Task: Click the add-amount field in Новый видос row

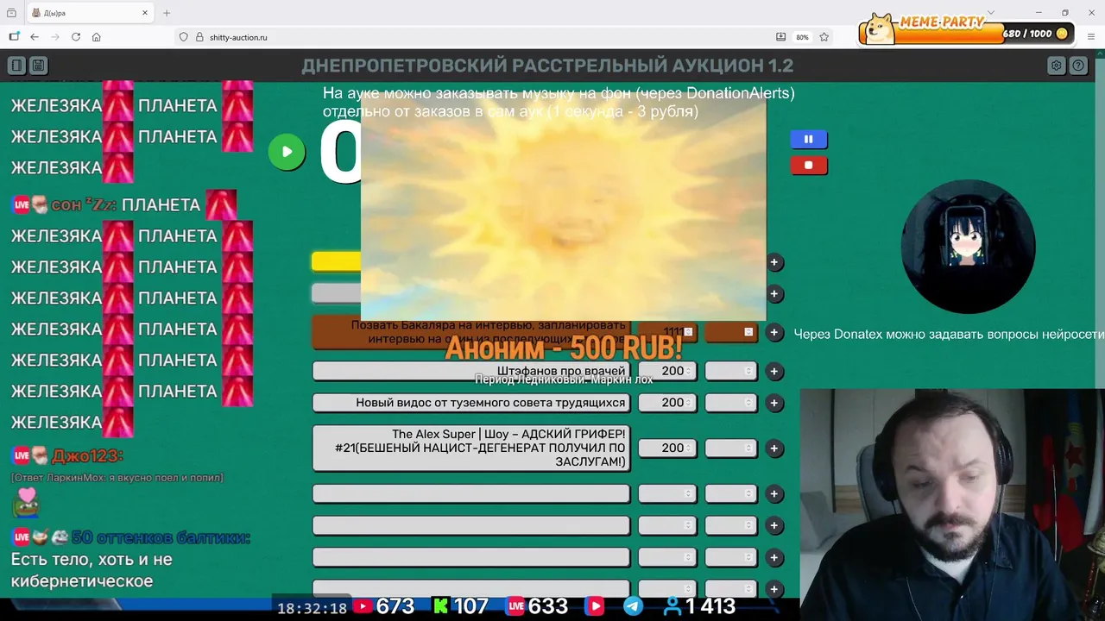Action: point(731,403)
